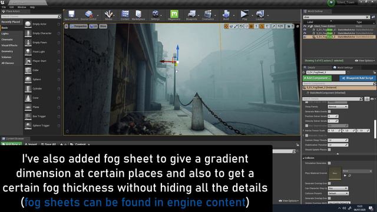Select the Box Trigger icon

[x=28, y=117]
